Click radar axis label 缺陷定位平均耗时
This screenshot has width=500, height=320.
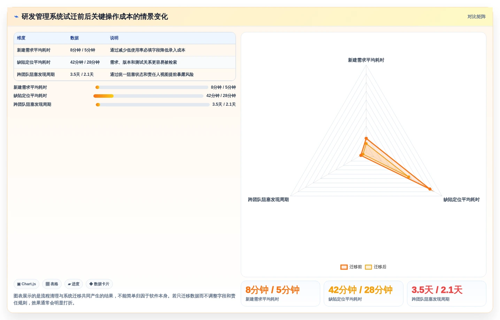(x=461, y=200)
